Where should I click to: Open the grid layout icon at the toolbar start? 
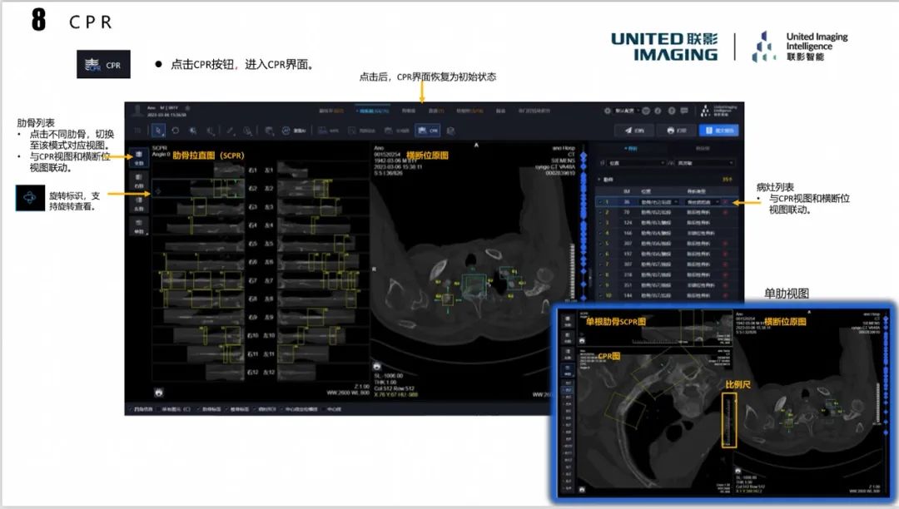coord(137,131)
